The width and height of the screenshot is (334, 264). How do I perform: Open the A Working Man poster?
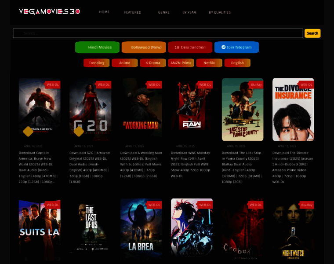pyautogui.click(x=141, y=110)
